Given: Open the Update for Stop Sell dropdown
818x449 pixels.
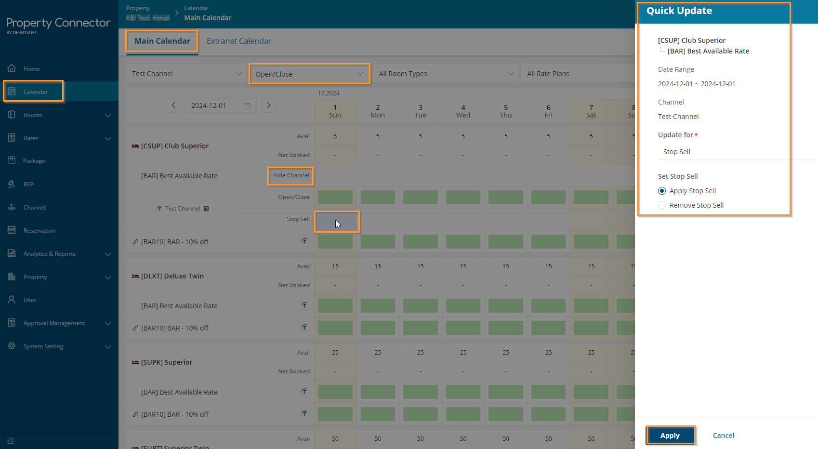Looking at the screenshot, I should point(738,152).
